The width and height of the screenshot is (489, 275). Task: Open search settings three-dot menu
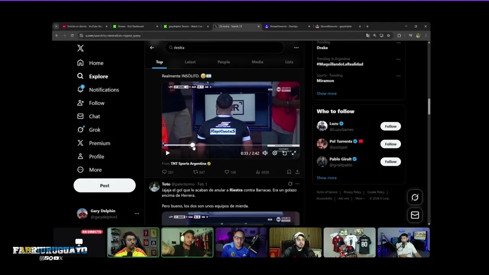click(296, 48)
